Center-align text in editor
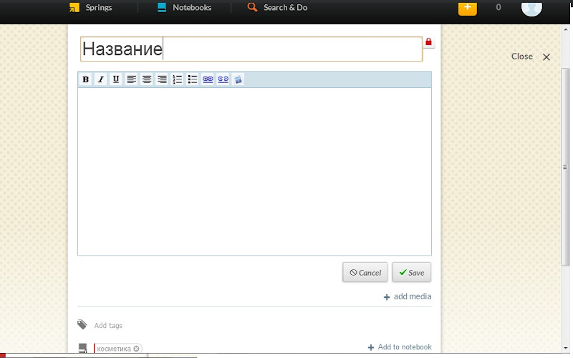Image resolution: width=573 pixels, height=358 pixels. [x=147, y=79]
